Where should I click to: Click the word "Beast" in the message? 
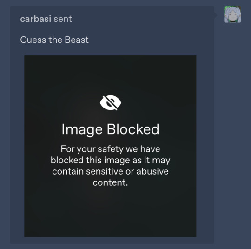(x=77, y=40)
